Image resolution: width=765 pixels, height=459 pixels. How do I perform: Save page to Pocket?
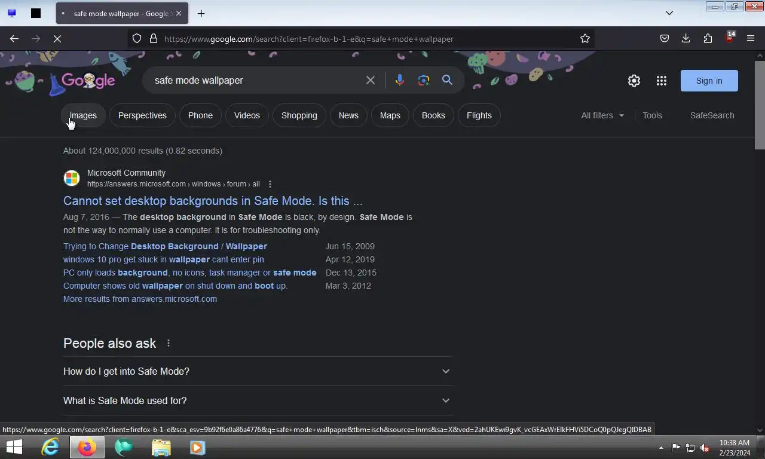(665, 39)
